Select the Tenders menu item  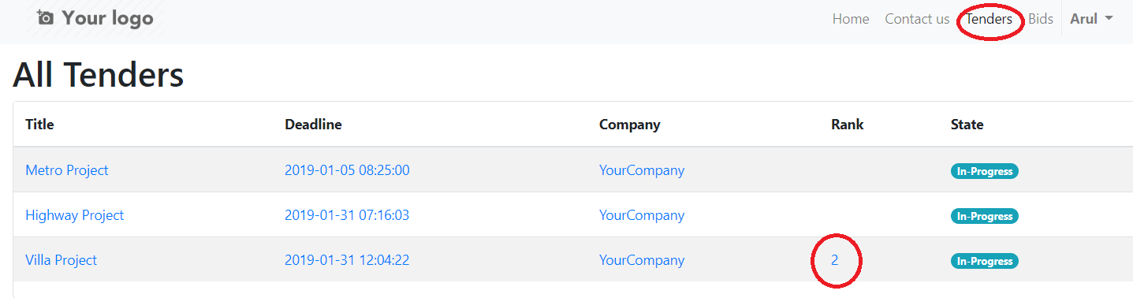point(990,19)
